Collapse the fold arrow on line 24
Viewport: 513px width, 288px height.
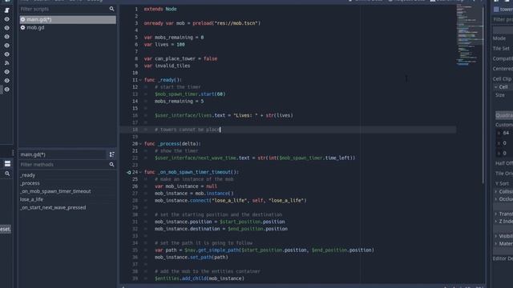[x=140, y=173]
